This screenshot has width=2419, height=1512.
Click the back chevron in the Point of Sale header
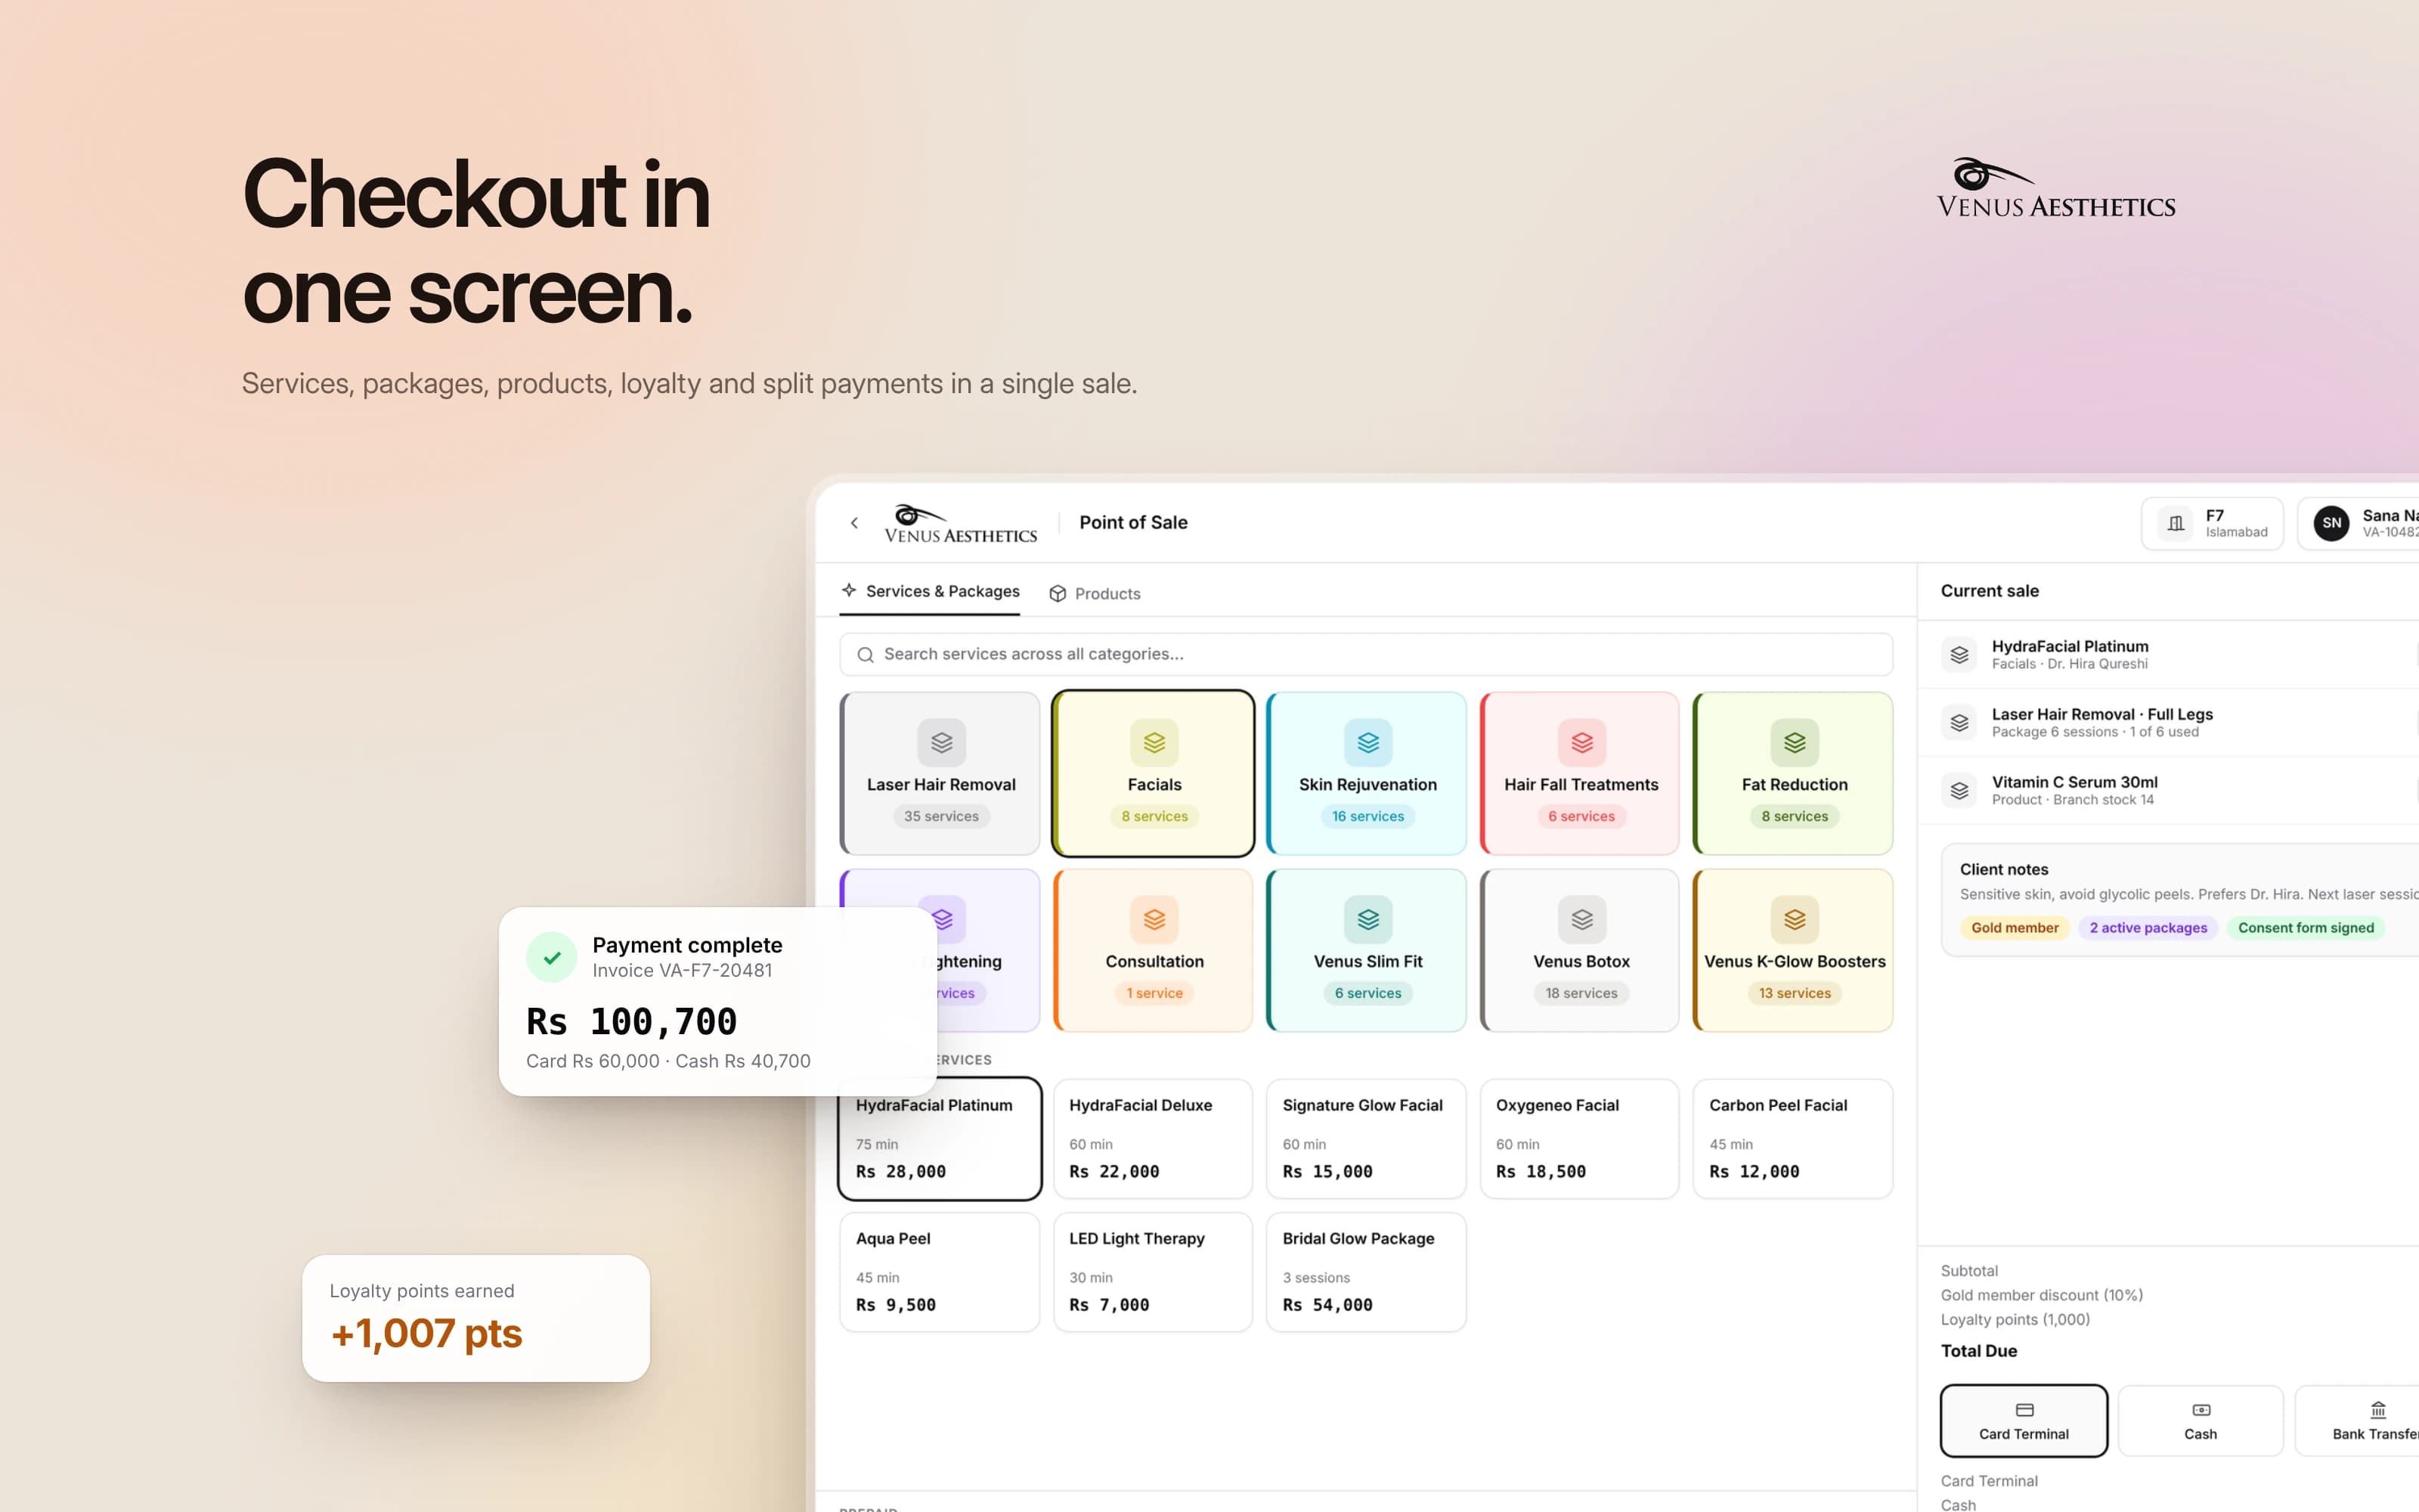(x=853, y=523)
